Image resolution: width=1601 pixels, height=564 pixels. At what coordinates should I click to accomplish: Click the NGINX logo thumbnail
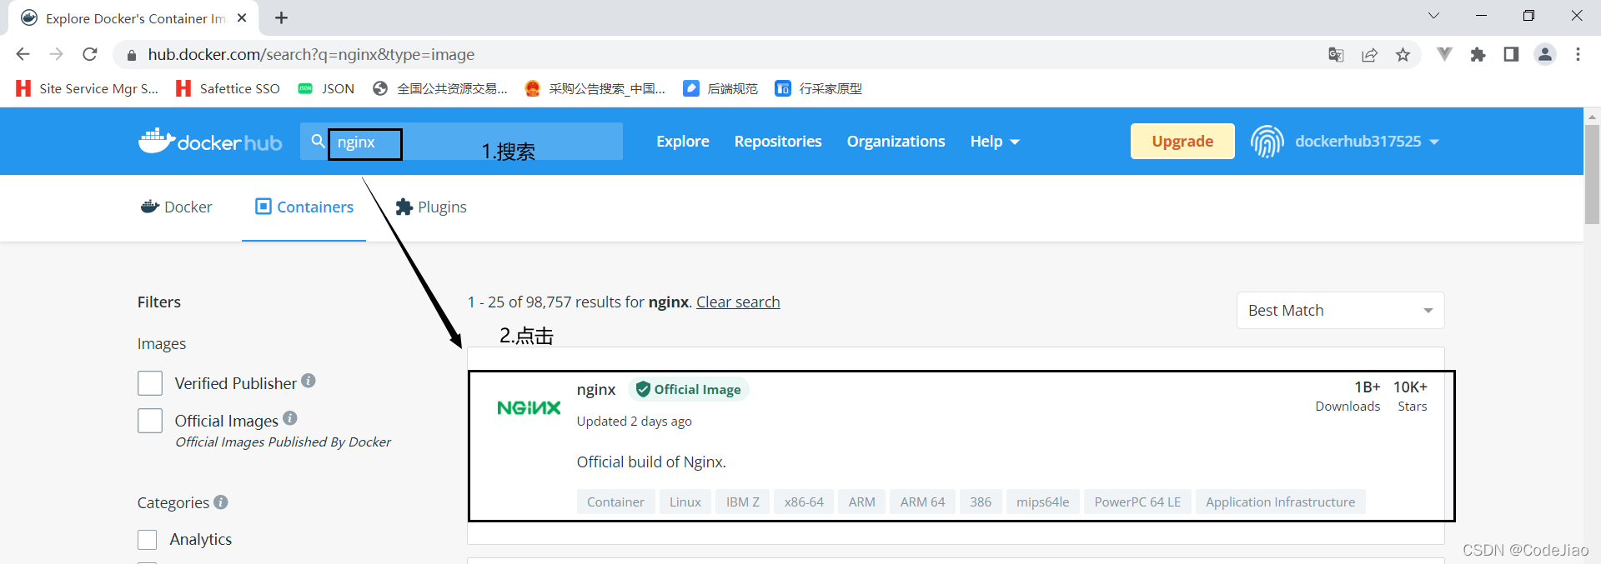click(529, 408)
